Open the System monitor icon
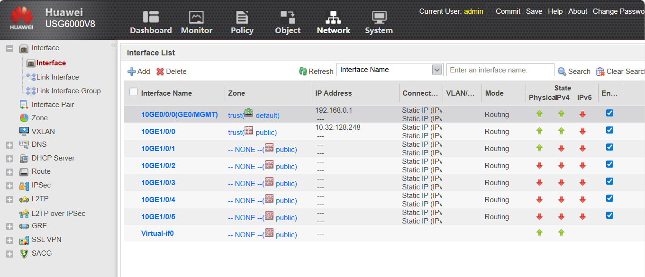Viewport: 645px width, 277px height. pos(379,17)
